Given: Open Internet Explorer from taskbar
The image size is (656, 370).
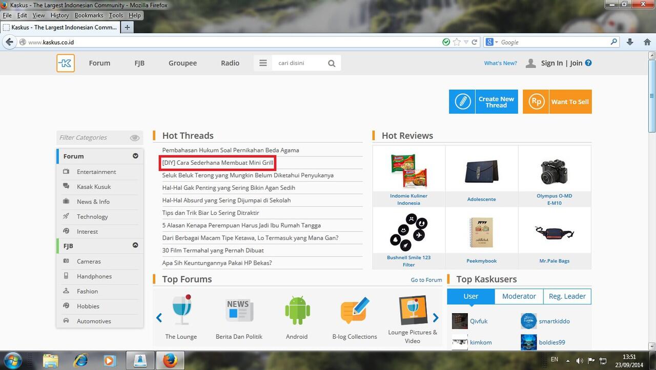Looking at the screenshot, I should 79,360.
